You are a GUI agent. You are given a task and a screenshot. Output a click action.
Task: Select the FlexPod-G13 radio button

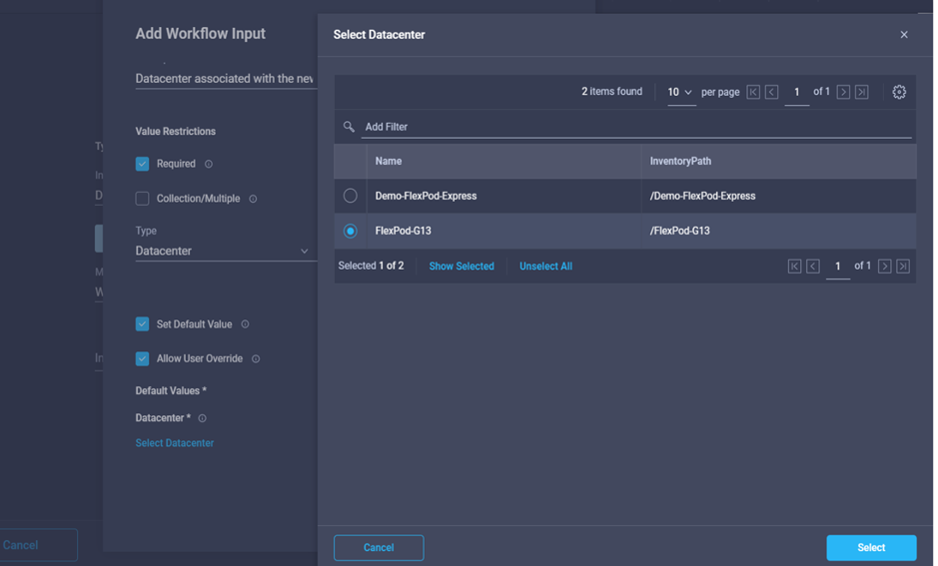point(351,231)
